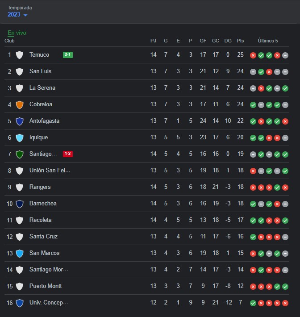
Task: Click the San Marcos shield icon
Action: click(20, 254)
